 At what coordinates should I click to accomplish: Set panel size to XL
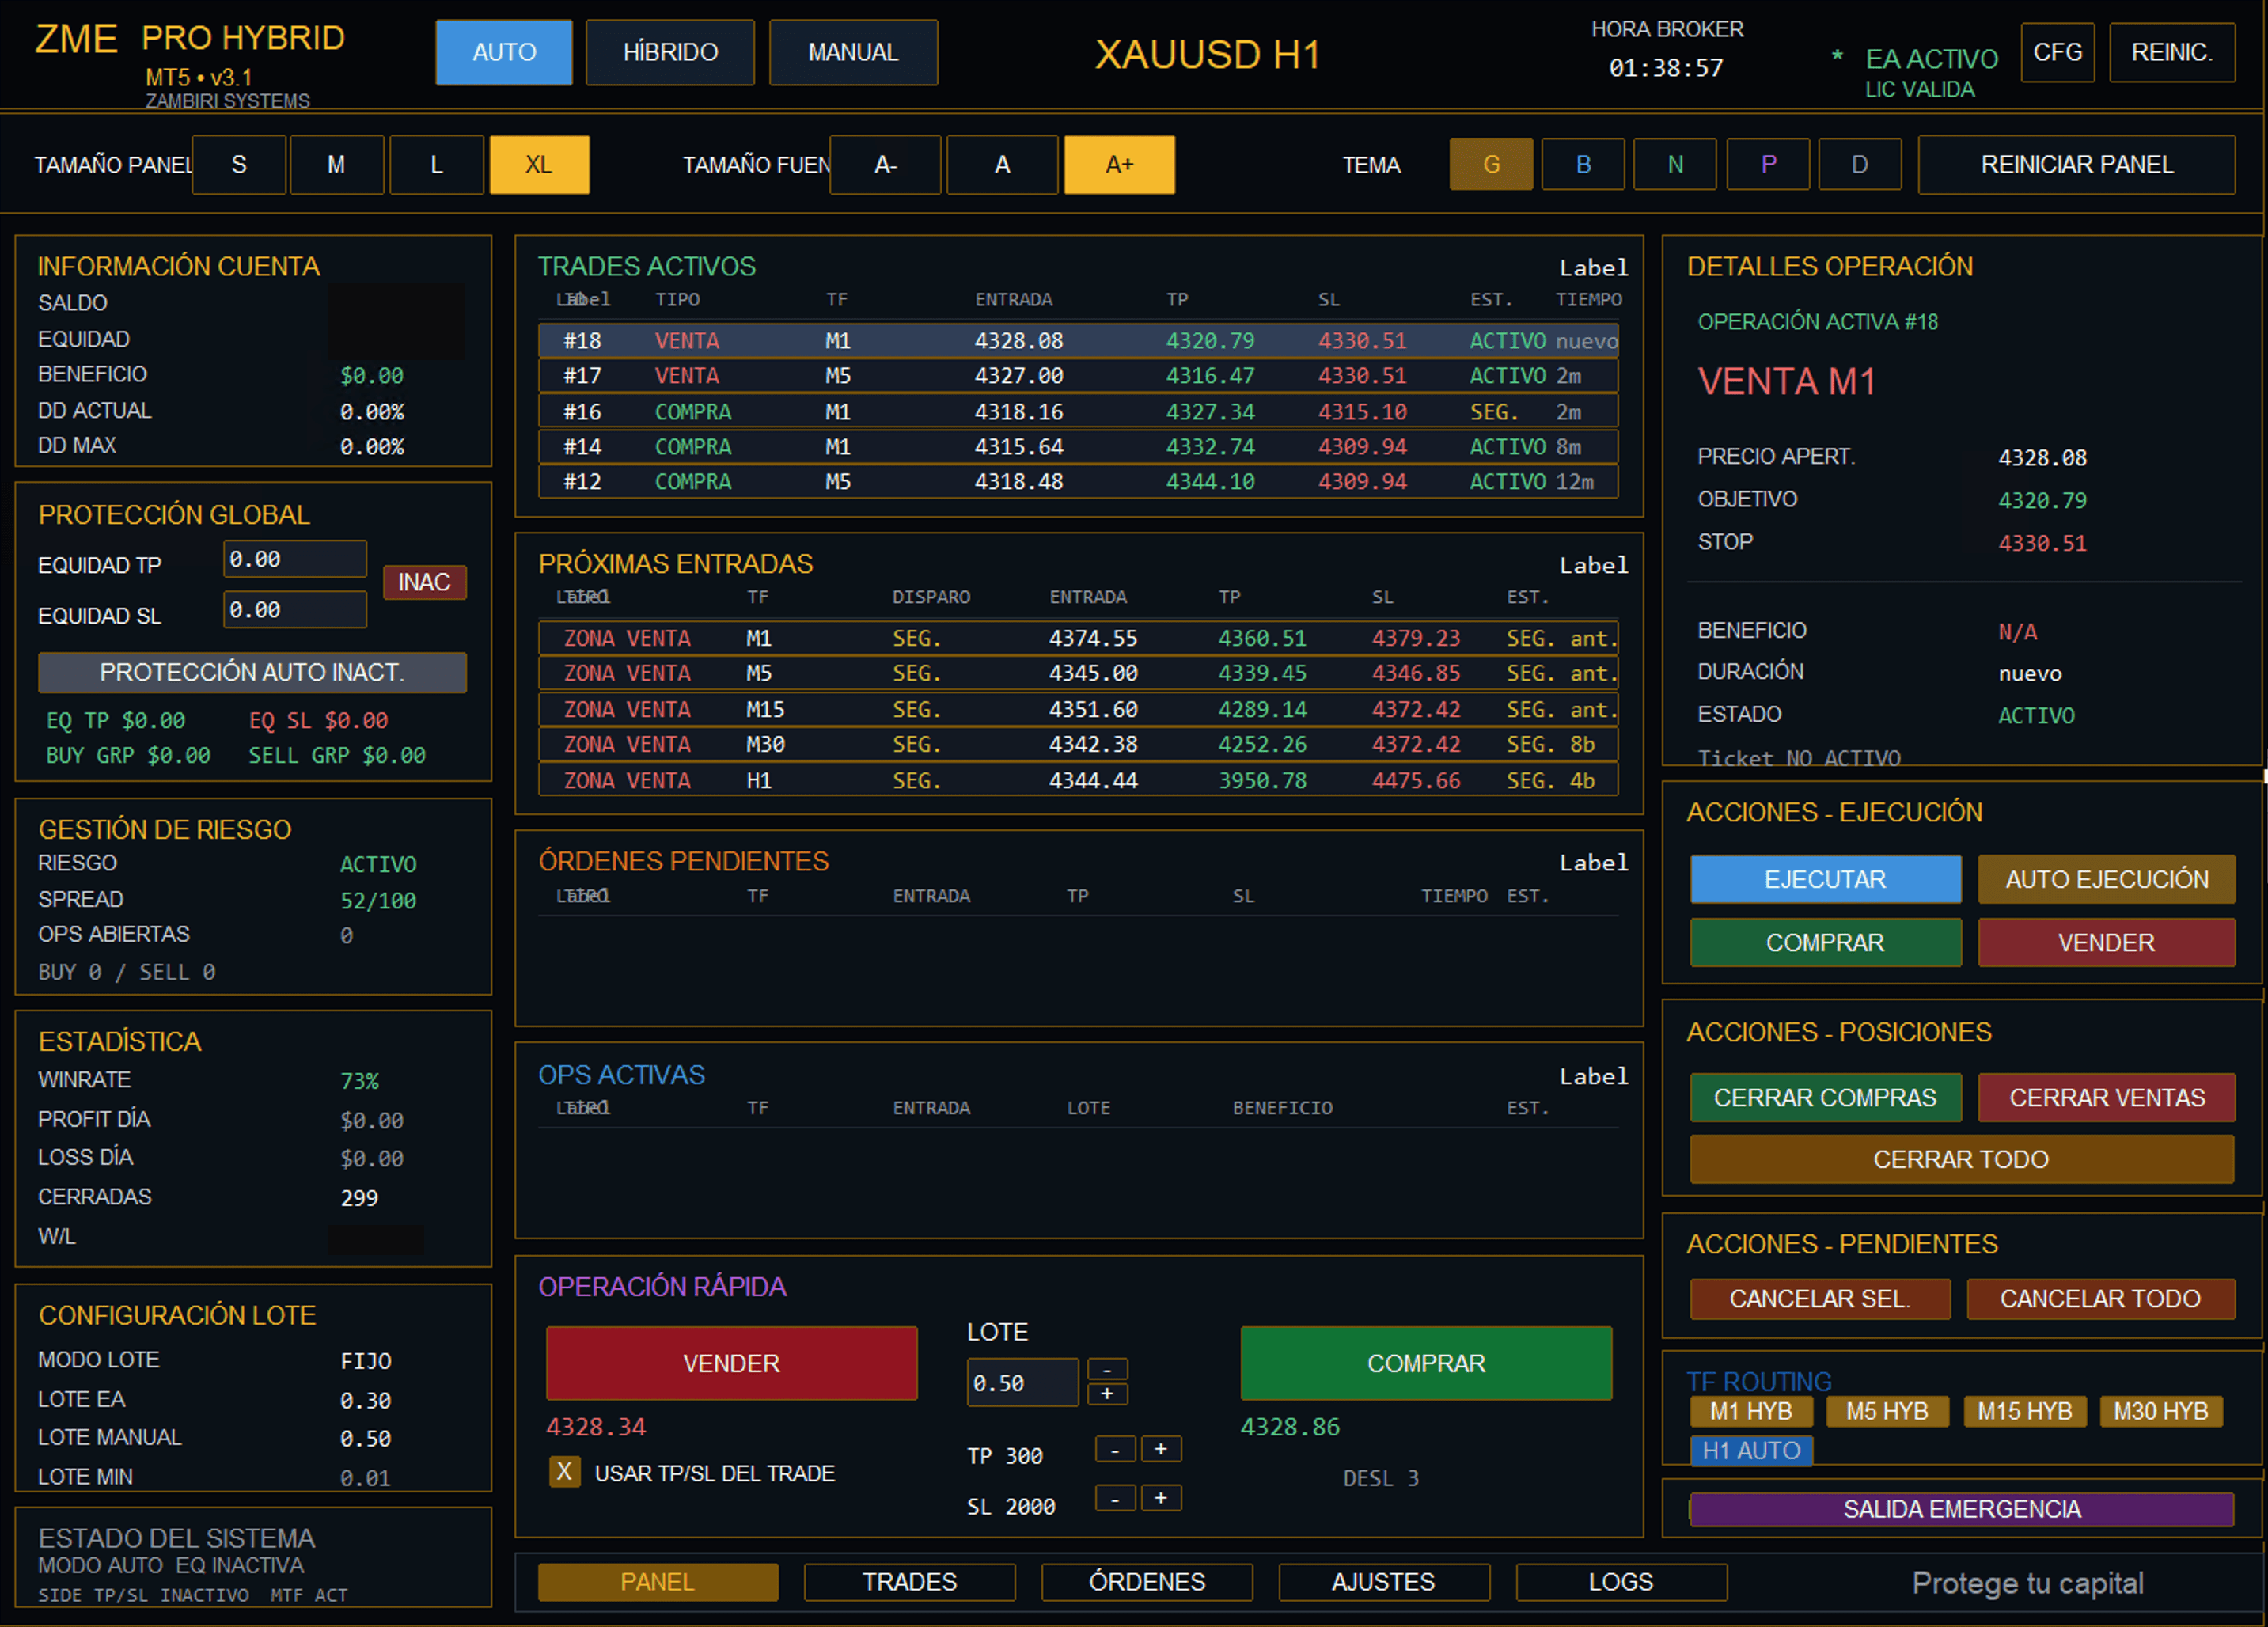pos(539,164)
